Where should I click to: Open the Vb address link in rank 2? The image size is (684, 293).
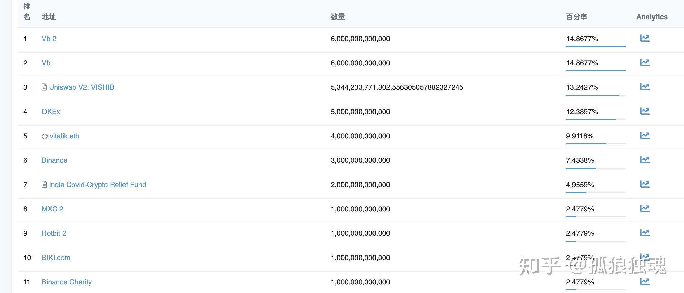tap(46, 63)
